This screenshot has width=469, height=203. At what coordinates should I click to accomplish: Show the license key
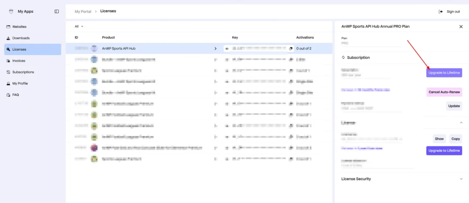439,139
